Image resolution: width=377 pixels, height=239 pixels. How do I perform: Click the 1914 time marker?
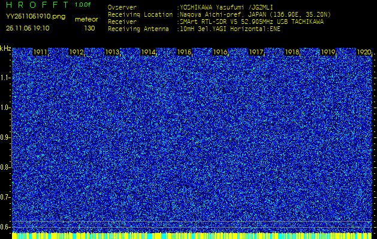[148, 52]
